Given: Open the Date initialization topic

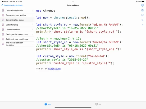Looking at the screenshot, I should (17, 29).
